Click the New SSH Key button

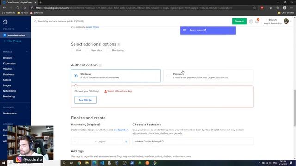[x=86, y=100]
